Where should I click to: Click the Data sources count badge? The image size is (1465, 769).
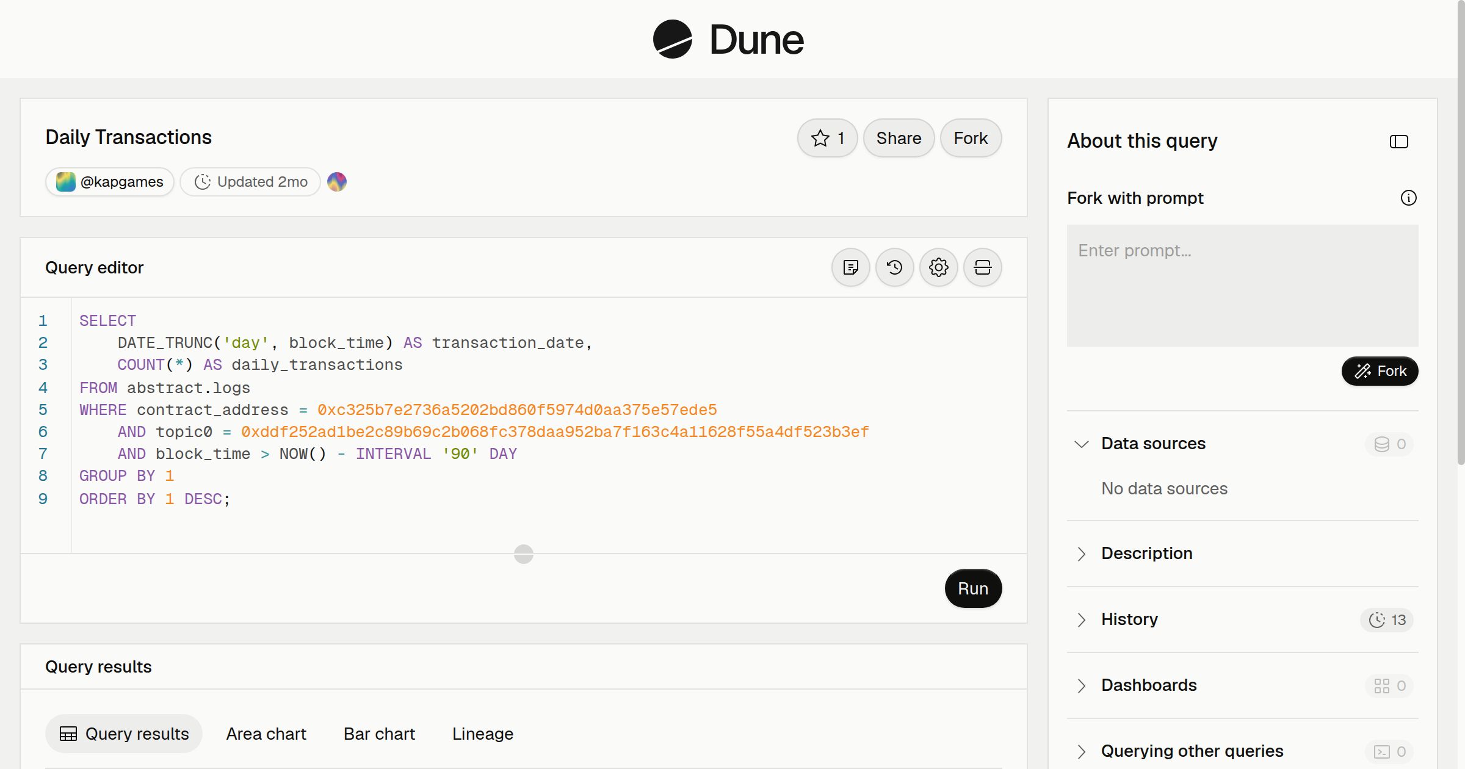point(1390,444)
